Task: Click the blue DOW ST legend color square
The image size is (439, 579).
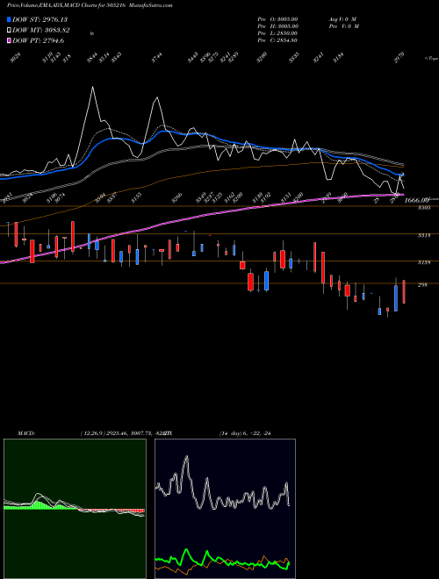Action: pos(9,19)
